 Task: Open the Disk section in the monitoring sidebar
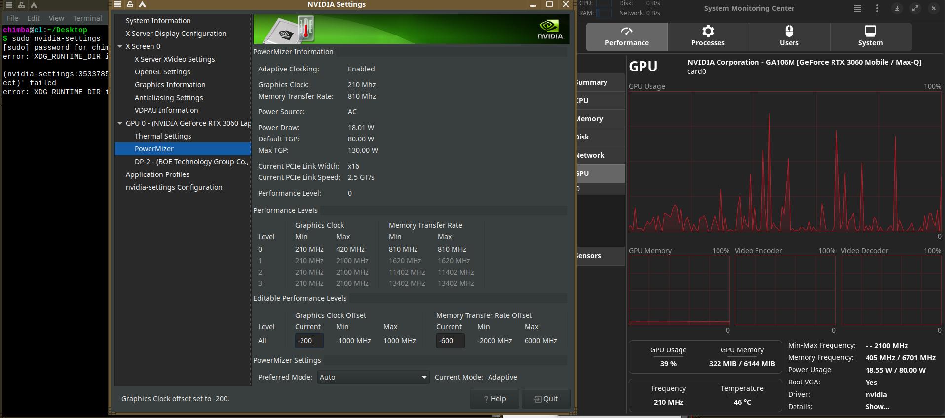coord(601,137)
